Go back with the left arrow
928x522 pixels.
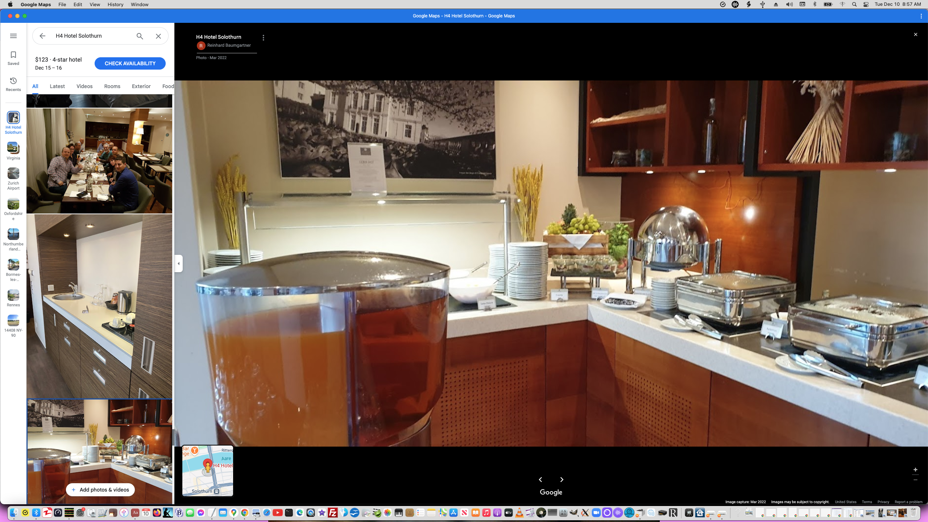pyautogui.click(x=42, y=36)
